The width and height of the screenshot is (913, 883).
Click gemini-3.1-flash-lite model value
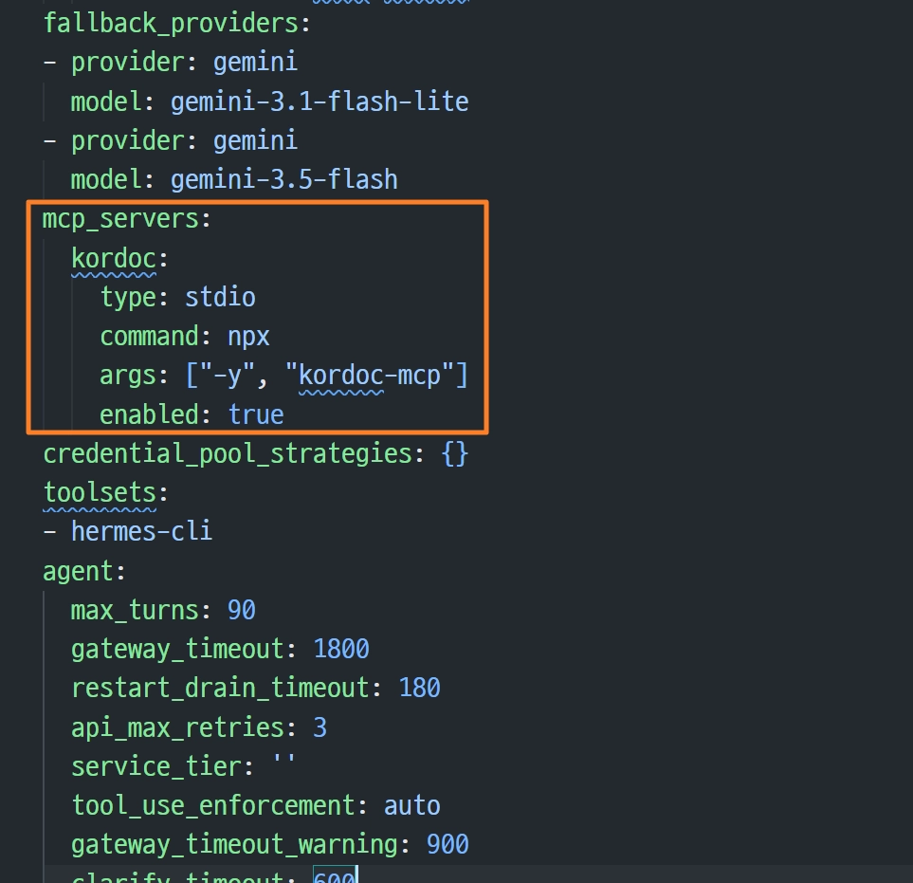(x=320, y=101)
